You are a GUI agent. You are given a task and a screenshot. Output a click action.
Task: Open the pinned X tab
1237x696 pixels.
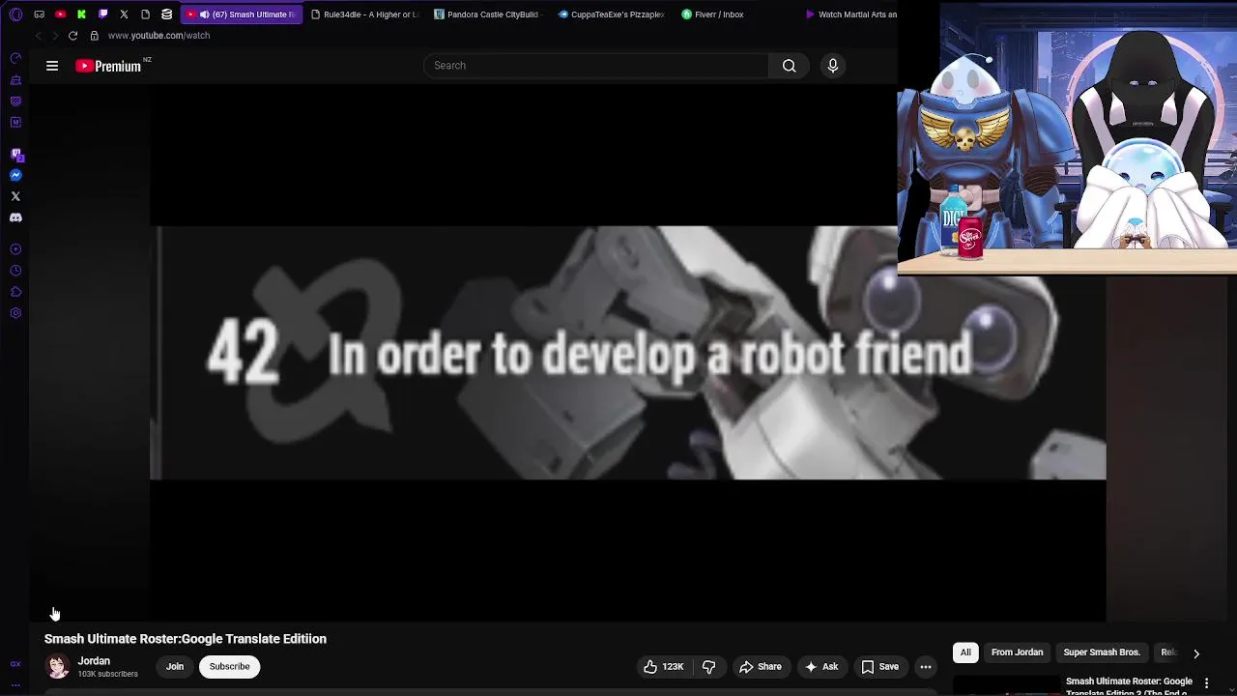(124, 14)
